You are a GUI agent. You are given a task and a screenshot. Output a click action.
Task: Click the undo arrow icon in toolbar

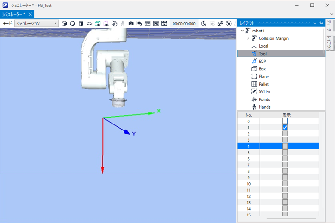pos(139,24)
